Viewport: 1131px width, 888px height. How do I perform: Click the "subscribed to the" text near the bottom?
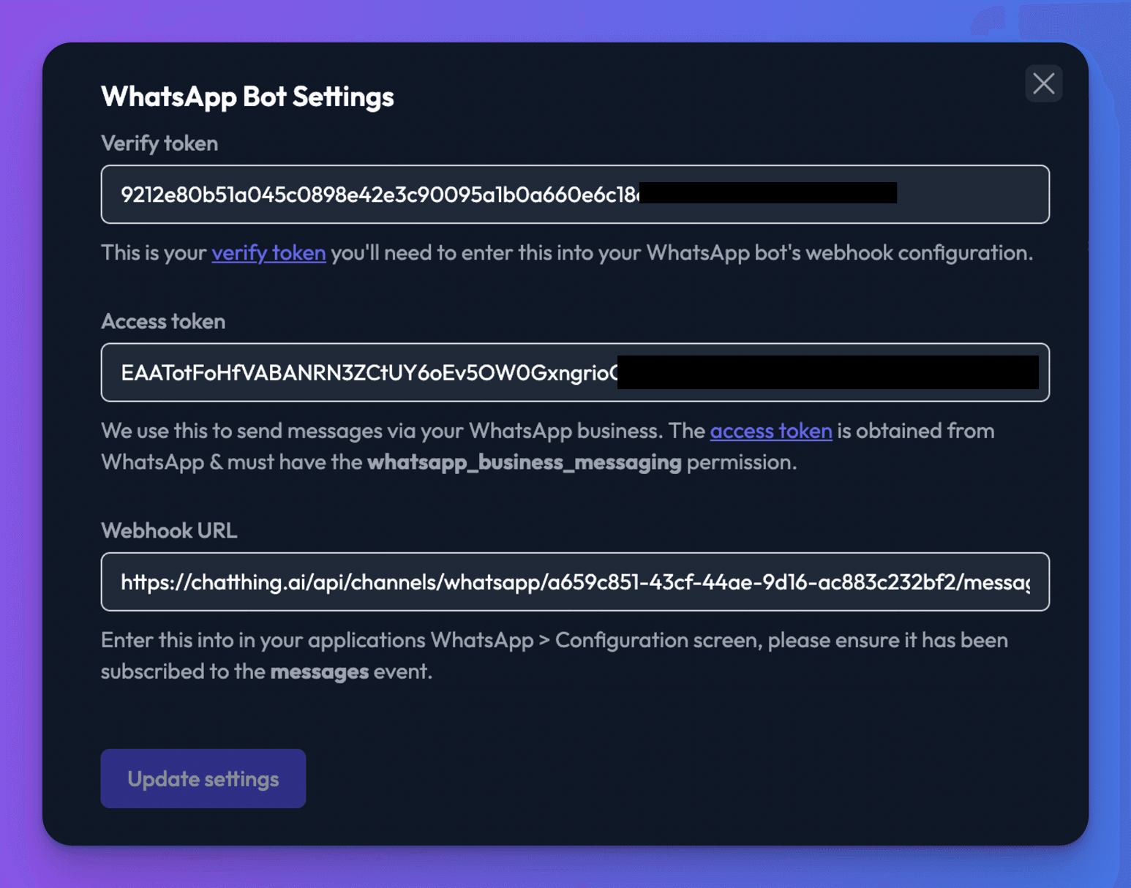click(183, 671)
